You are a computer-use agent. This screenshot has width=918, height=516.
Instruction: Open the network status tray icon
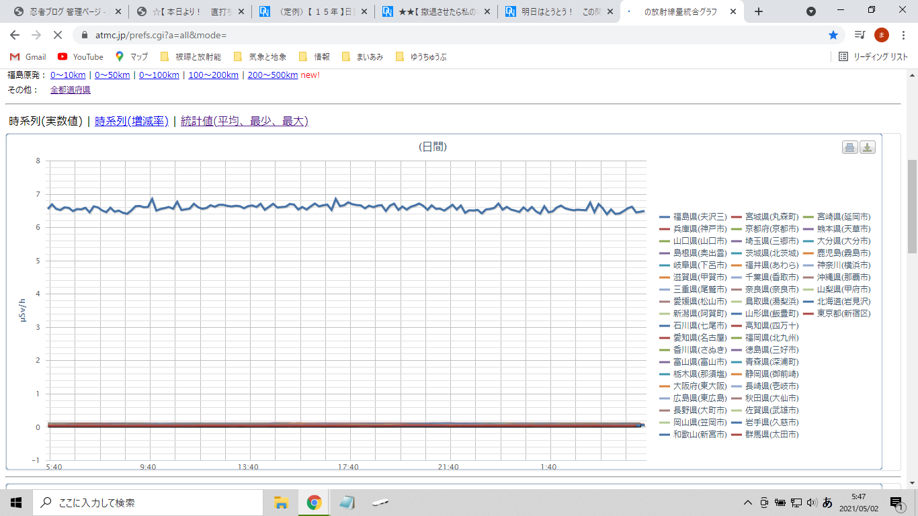tap(796, 503)
